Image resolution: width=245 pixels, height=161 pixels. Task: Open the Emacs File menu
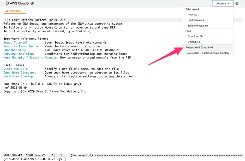tap(6, 20)
